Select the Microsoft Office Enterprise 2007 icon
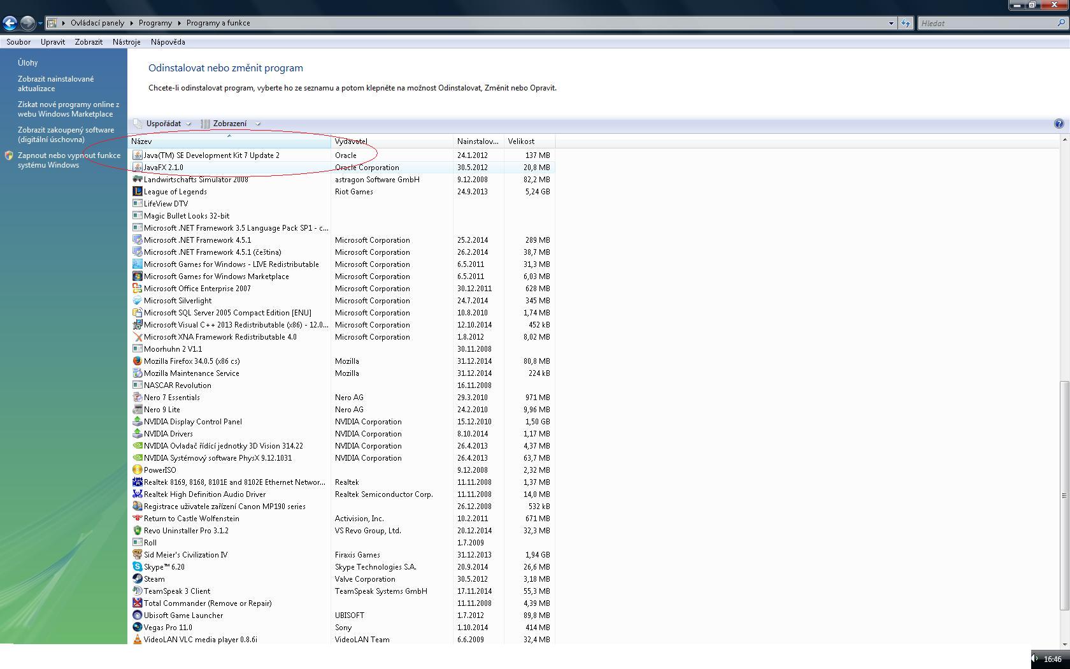 (x=137, y=289)
